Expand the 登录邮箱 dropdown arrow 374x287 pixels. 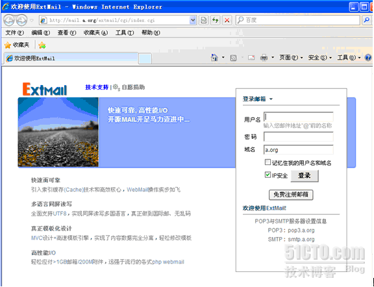point(271,99)
